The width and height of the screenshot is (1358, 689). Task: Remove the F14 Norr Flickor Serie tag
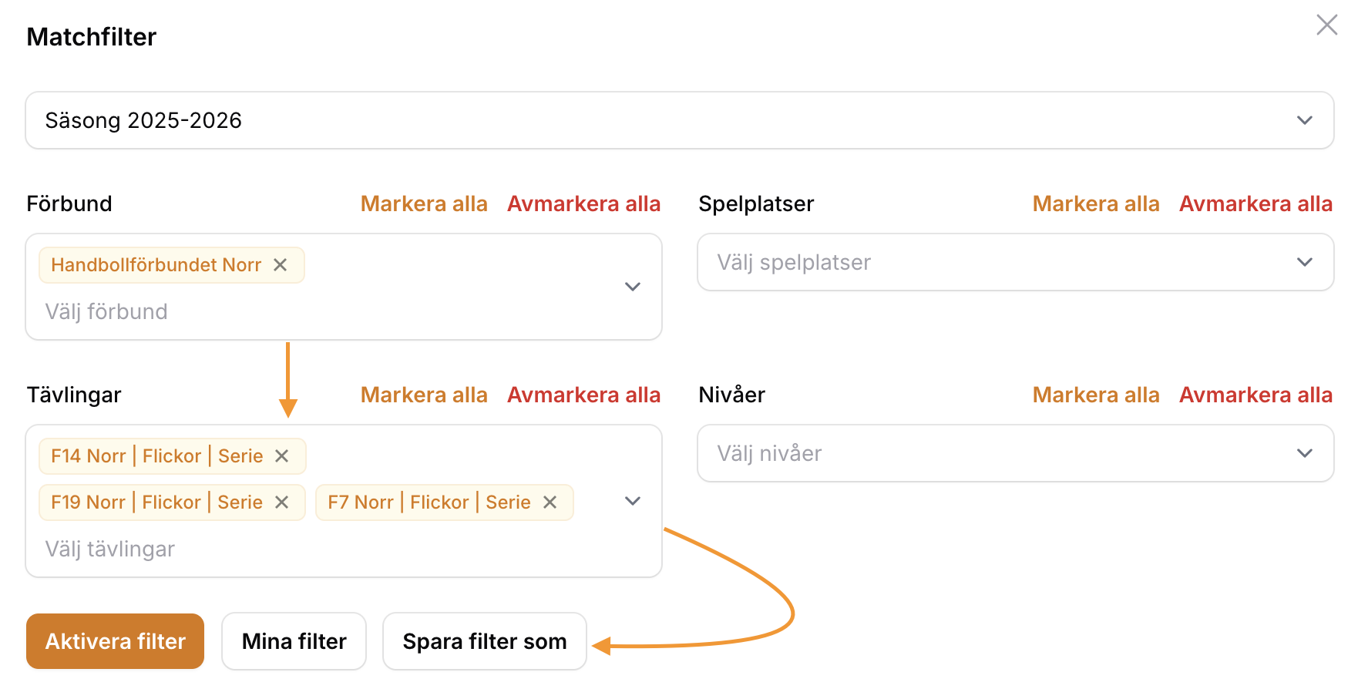coord(282,456)
